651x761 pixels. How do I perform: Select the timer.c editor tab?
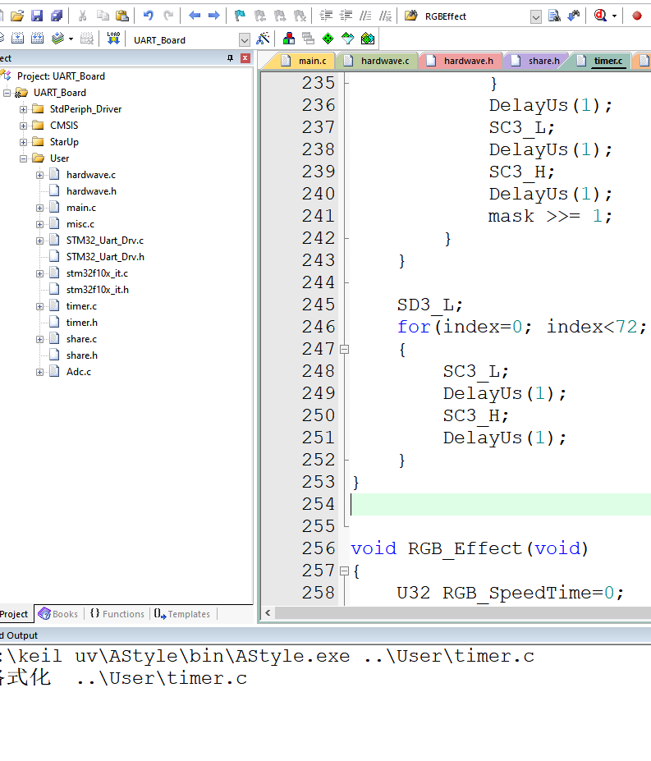602,61
